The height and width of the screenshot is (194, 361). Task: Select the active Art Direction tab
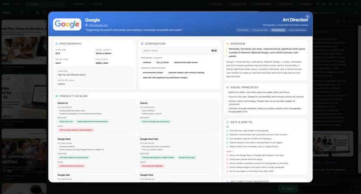[278, 30]
